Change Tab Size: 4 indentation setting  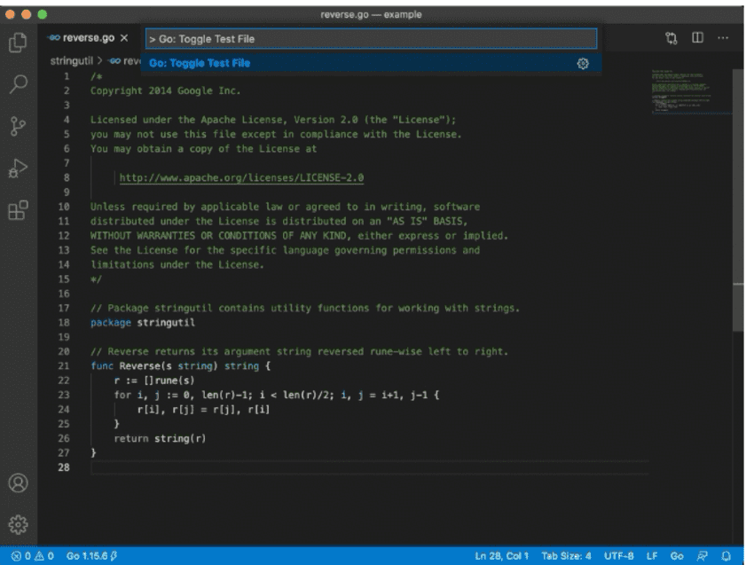566,556
